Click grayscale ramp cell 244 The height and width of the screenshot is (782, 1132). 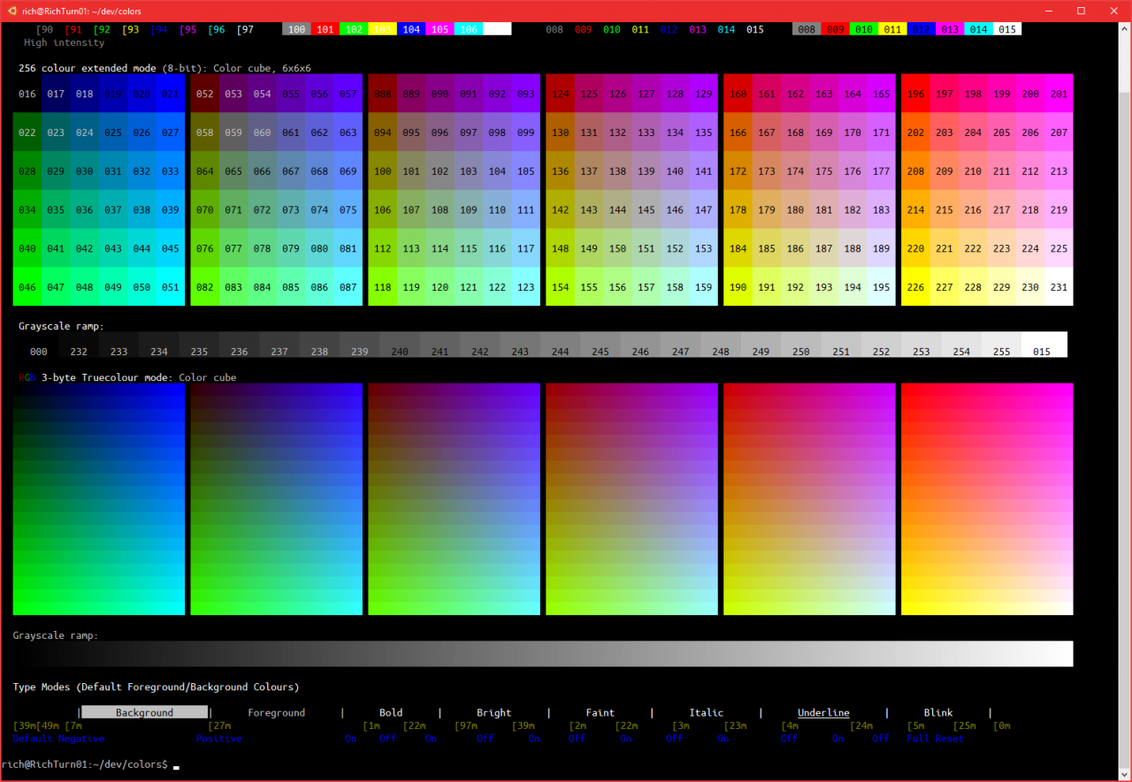click(x=560, y=345)
